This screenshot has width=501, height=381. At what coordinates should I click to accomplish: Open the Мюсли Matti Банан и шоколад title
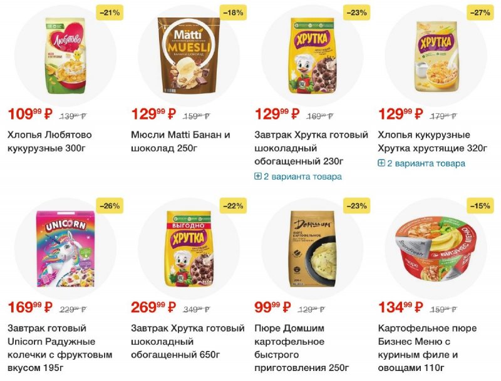180,141
